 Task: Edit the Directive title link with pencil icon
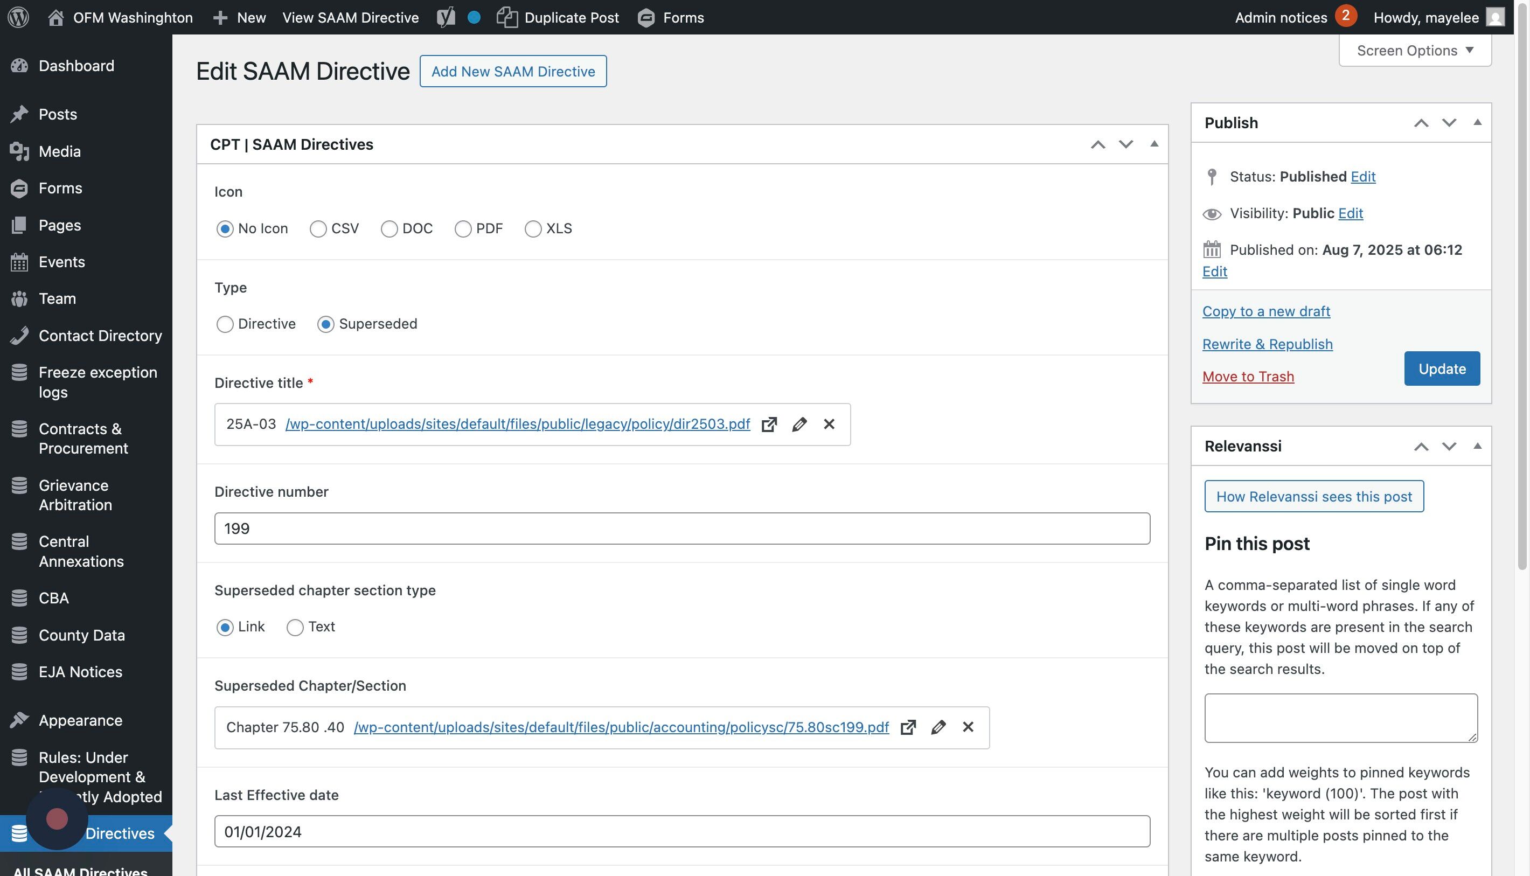pyautogui.click(x=799, y=424)
